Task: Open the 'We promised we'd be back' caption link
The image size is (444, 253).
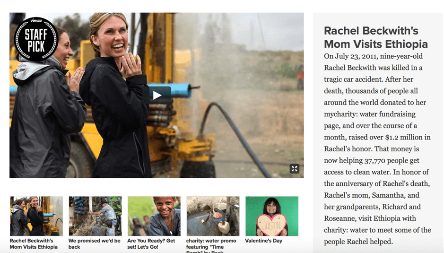Action: (x=94, y=244)
